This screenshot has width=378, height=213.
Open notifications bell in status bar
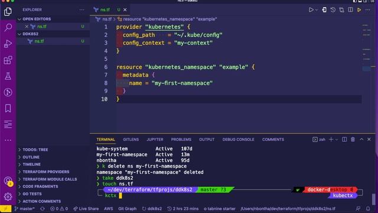coord(368,209)
